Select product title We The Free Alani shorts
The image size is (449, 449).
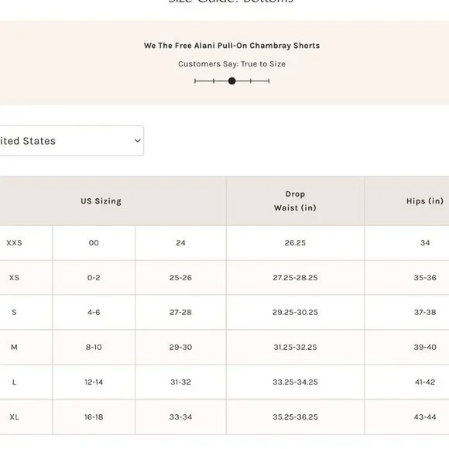[x=231, y=46]
